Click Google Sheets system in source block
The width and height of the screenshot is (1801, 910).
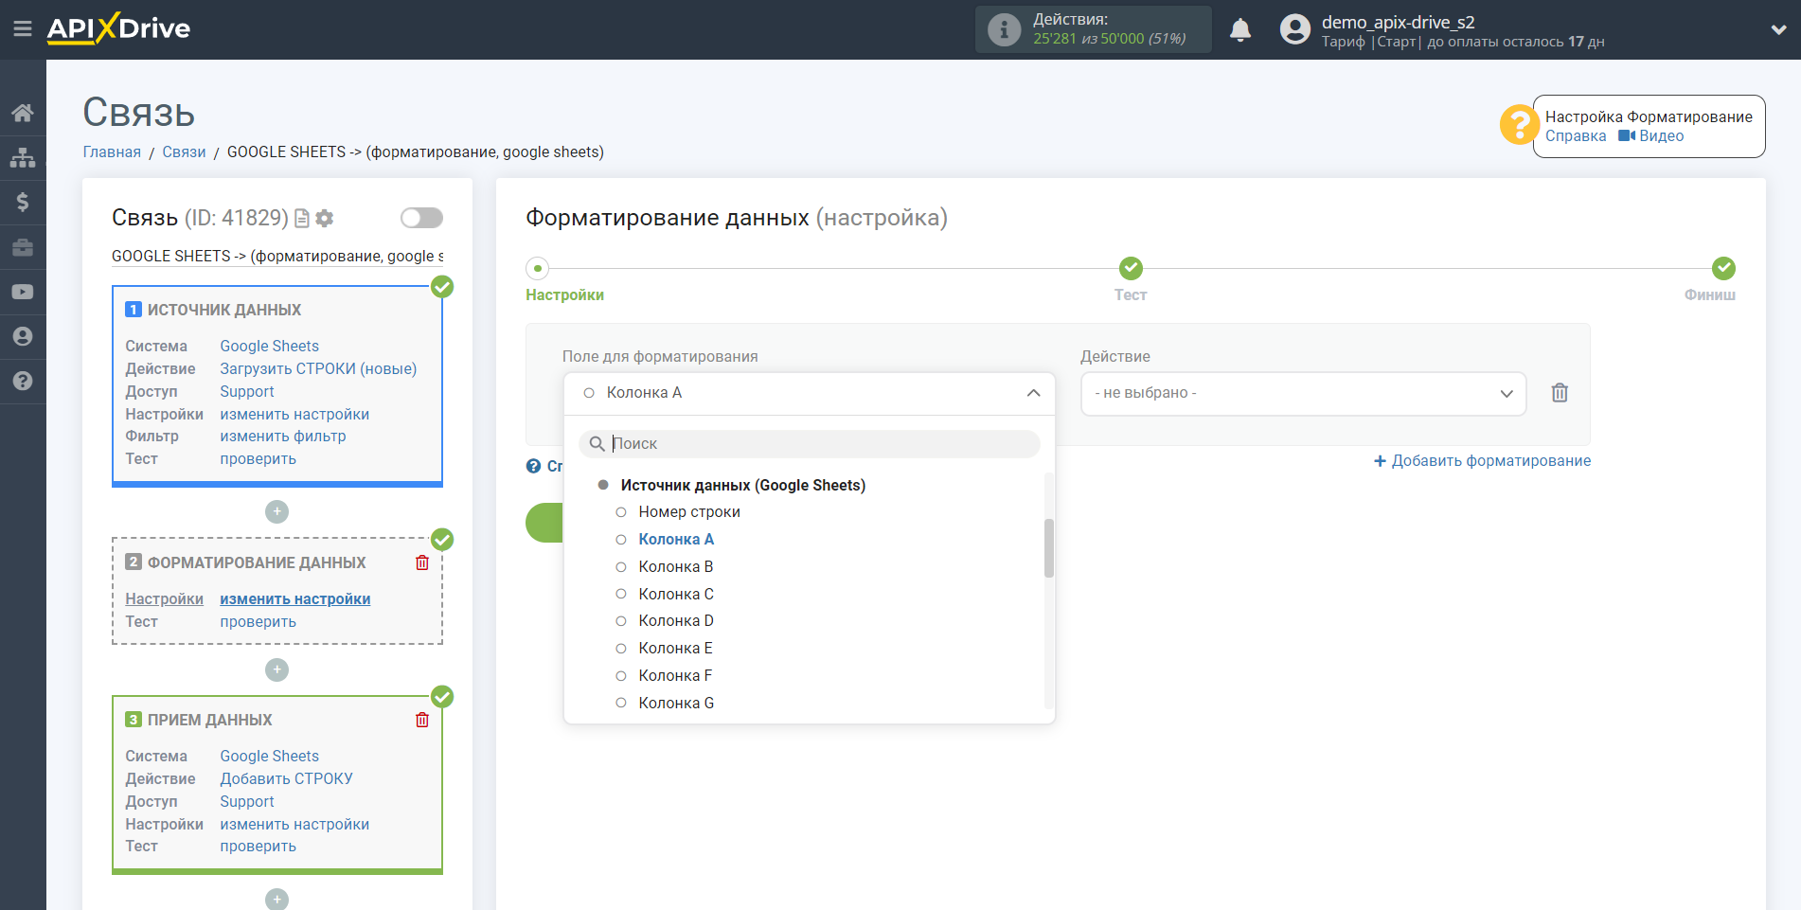click(x=270, y=347)
